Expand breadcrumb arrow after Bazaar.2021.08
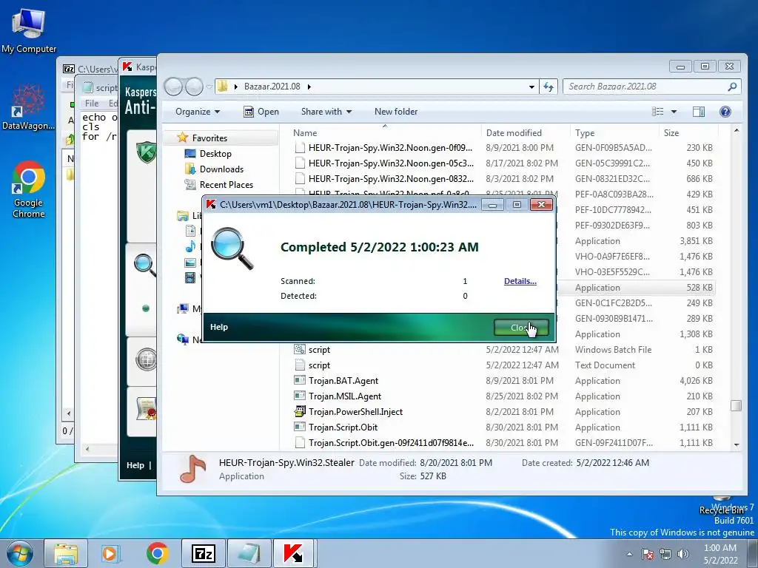The width and height of the screenshot is (758, 568). tap(309, 87)
